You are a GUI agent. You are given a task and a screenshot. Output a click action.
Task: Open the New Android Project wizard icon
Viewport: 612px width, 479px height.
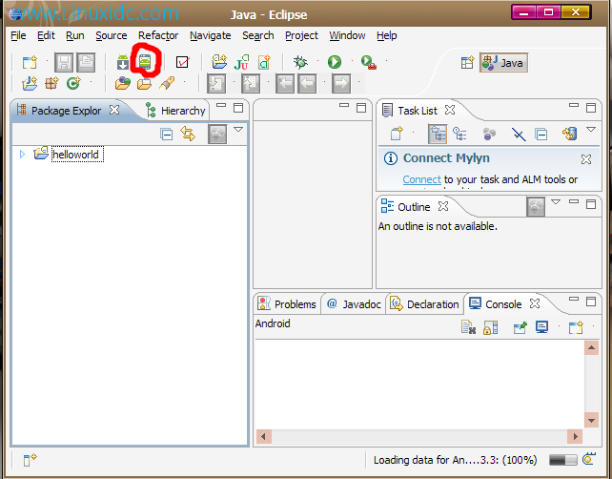coord(219,62)
